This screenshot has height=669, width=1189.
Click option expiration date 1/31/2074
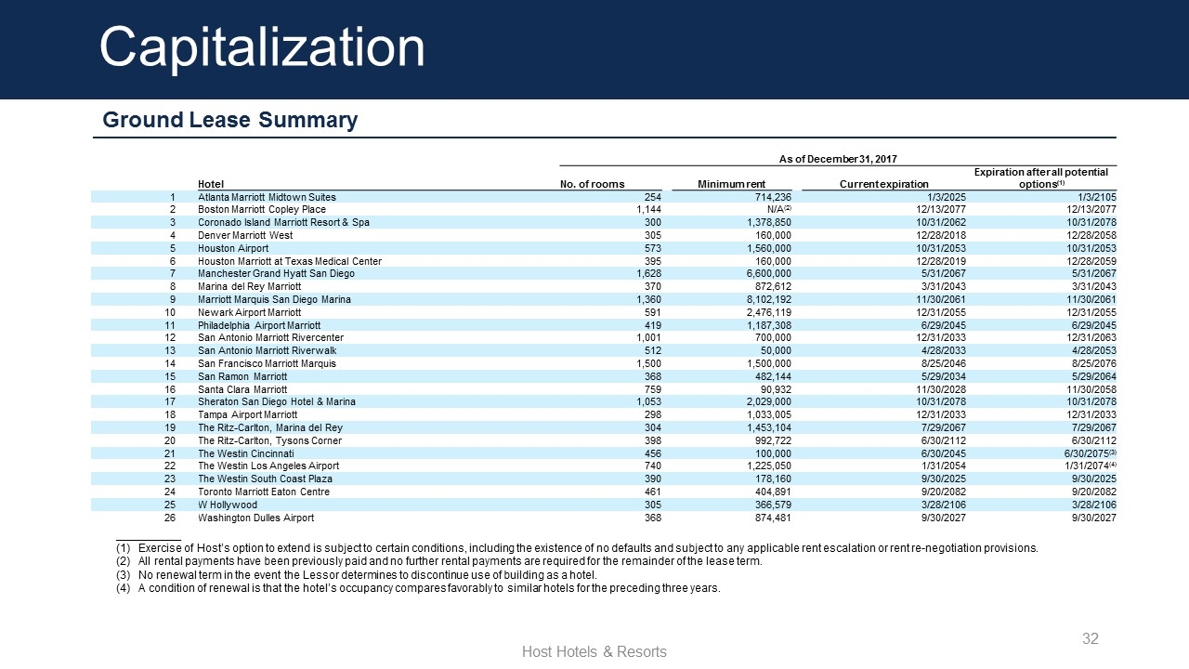click(1089, 466)
